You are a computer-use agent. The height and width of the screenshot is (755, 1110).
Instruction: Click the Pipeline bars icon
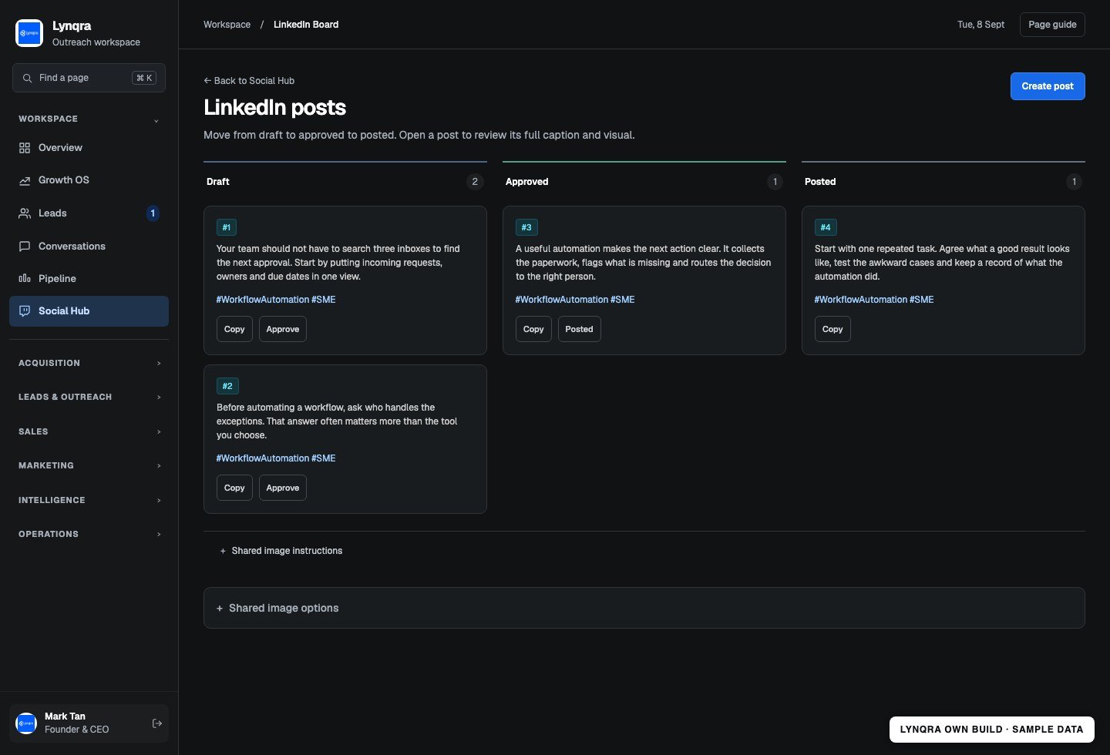25,279
